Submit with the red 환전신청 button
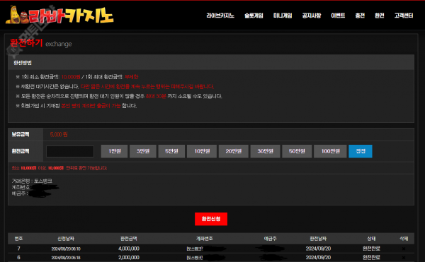Screen dimensions: 425x262 [211, 219]
